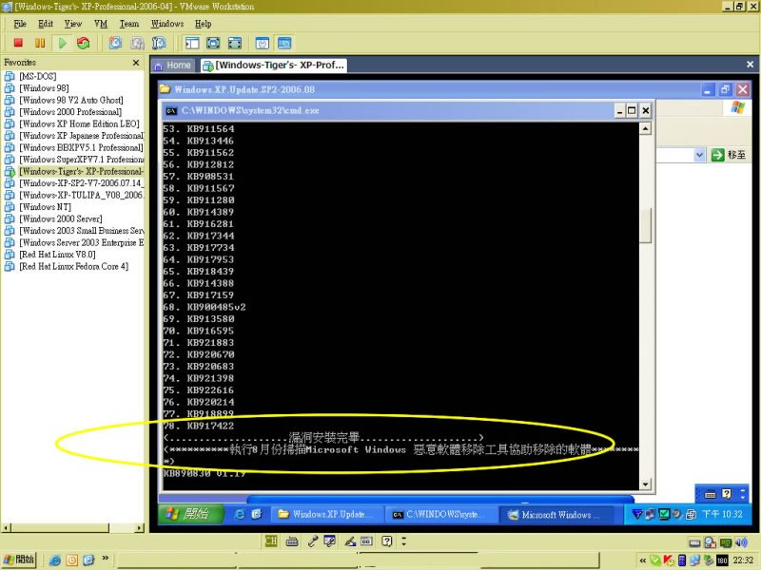The height and width of the screenshot is (570, 761).
Task: Click host tray volume speaker icon
Action: 741,542
